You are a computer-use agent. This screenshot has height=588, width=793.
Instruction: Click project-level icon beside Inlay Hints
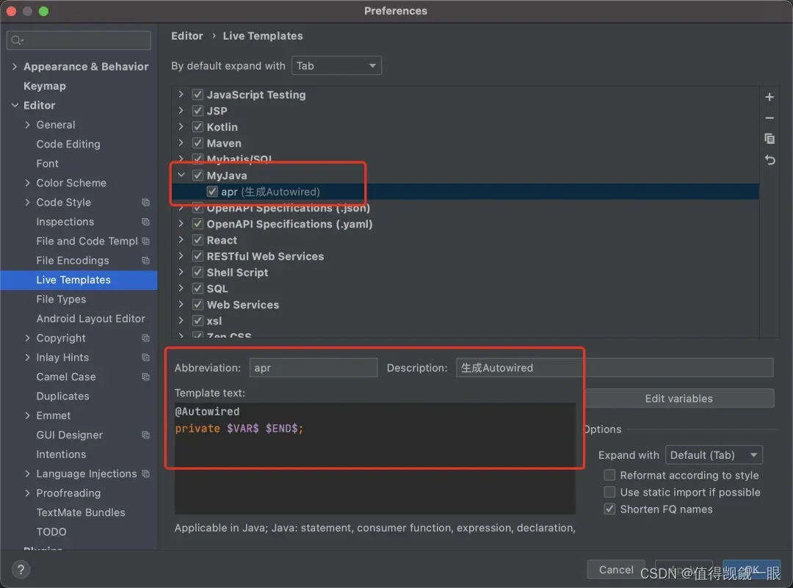(x=145, y=357)
